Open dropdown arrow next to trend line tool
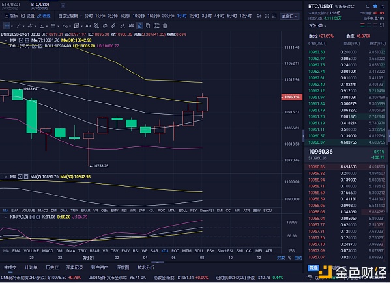This screenshot has width=391, height=283. [x=23, y=26]
